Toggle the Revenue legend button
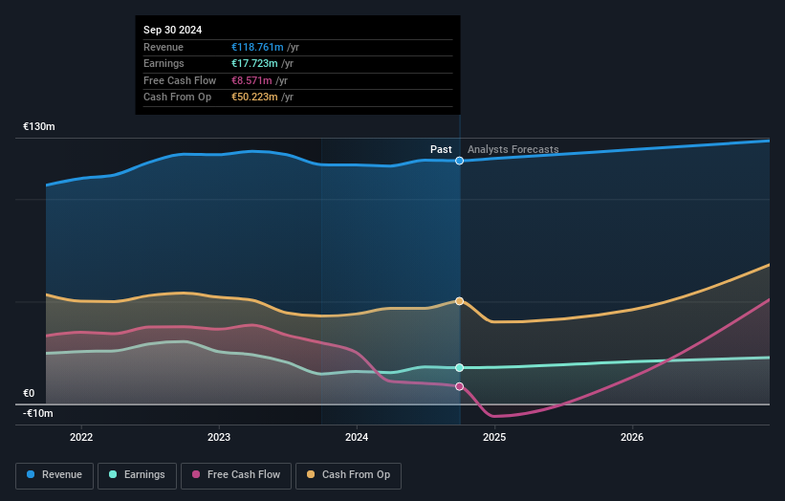The width and height of the screenshot is (785, 501). point(55,475)
